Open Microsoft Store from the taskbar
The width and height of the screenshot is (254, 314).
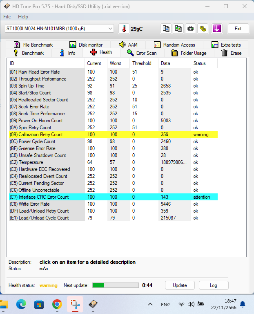pos(39,304)
